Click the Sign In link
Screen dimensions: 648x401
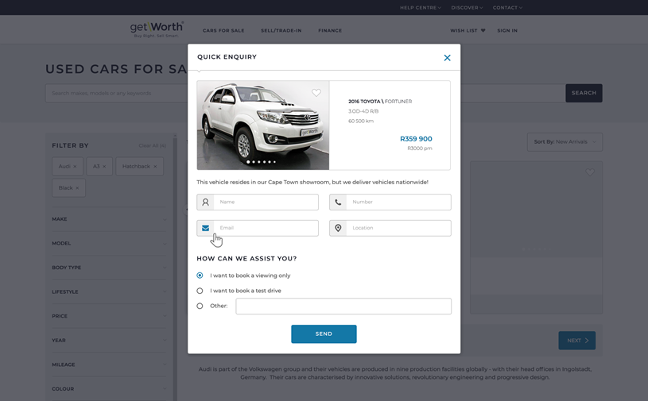click(507, 30)
